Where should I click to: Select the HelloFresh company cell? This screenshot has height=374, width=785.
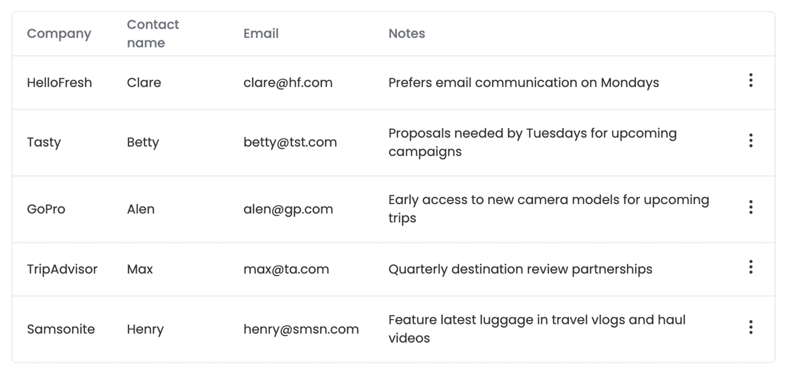59,82
